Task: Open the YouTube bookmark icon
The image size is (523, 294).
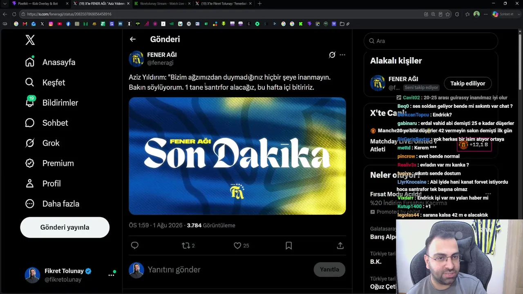Action: (59, 24)
